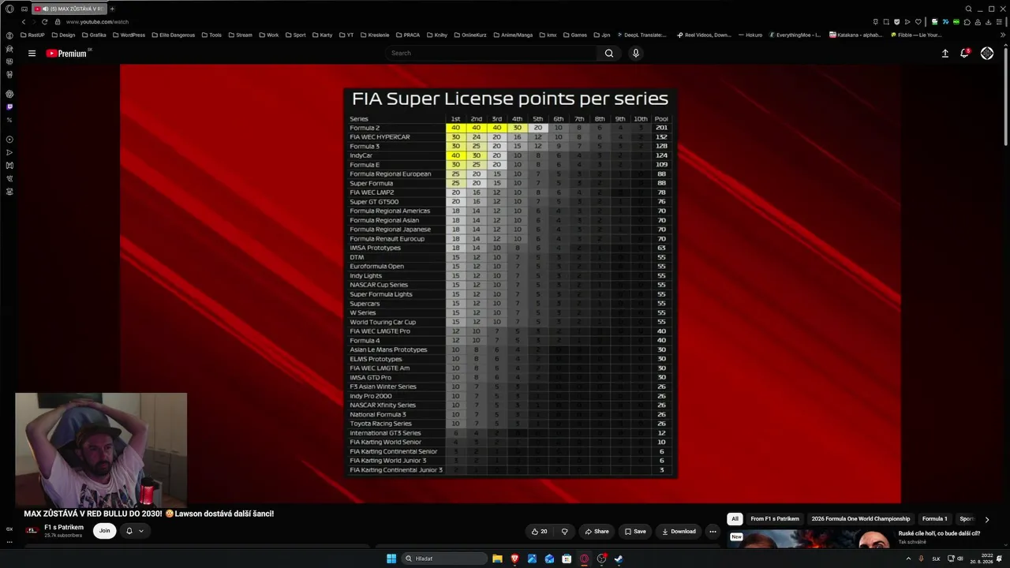
Task: Join the F1 s Patrikem channel
Action: click(x=104, y=531)
